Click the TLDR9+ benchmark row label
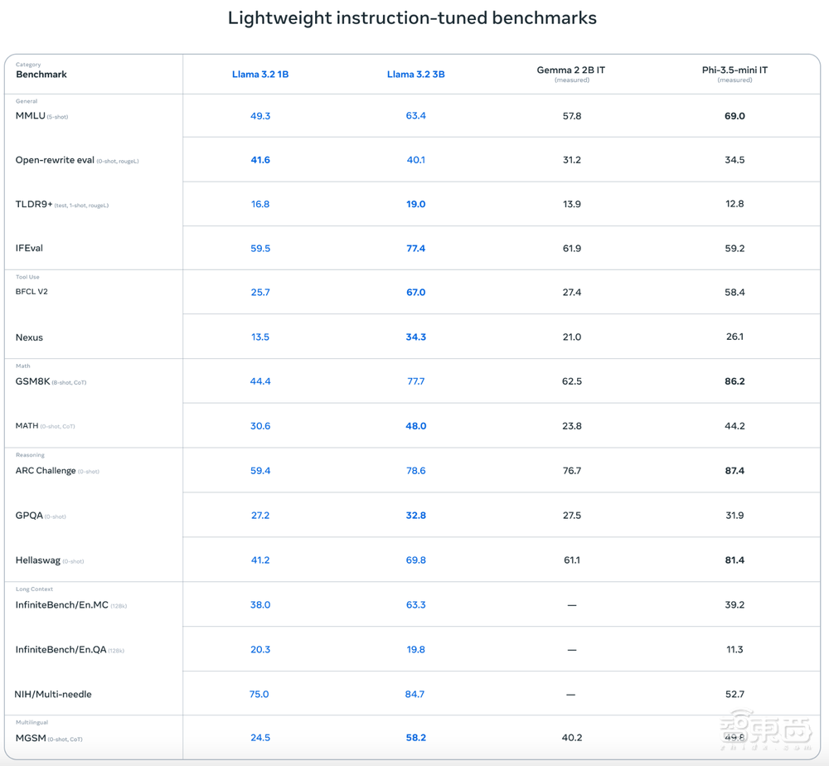The width and height of the screenshot is (829, 766). (34, 204)
